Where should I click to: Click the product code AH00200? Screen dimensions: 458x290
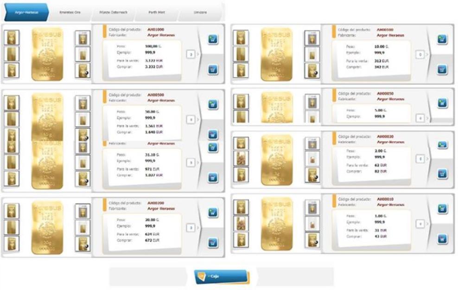[156, 203]
